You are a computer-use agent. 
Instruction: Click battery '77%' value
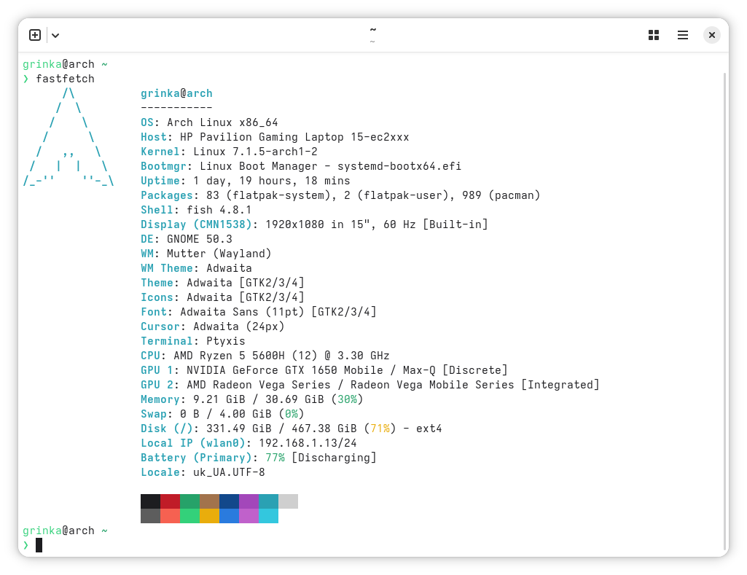click(275, 458)
